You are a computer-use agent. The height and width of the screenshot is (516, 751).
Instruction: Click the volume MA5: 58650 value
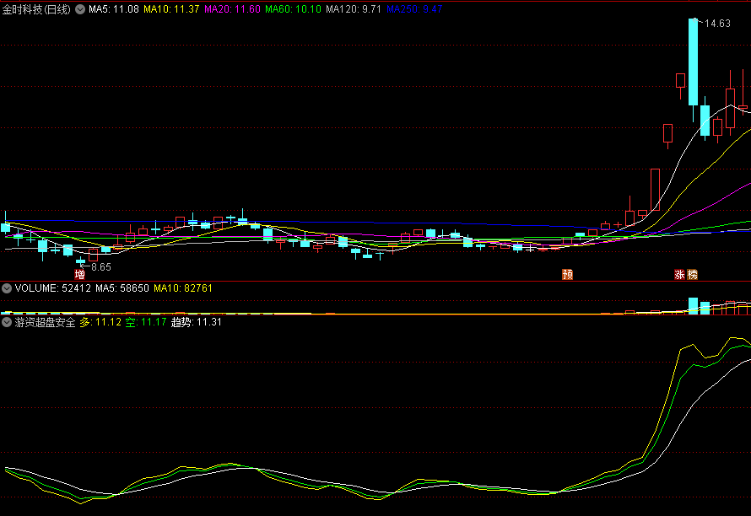(122, 288)
